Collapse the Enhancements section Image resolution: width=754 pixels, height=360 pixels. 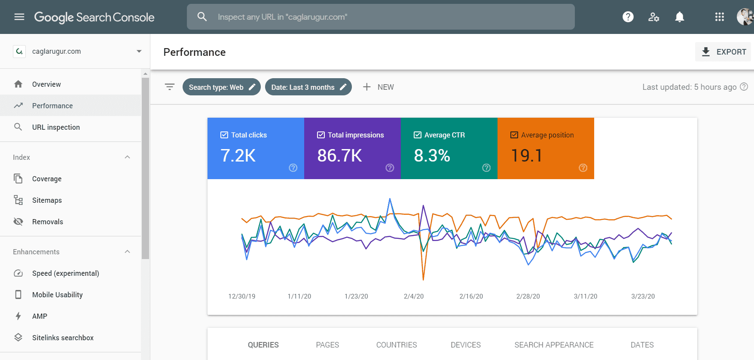(x=127, y=252)
